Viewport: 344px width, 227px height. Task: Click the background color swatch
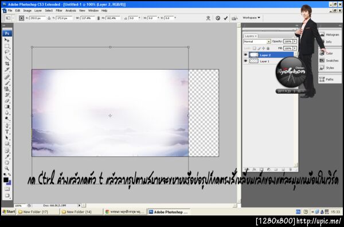(9, 183)
